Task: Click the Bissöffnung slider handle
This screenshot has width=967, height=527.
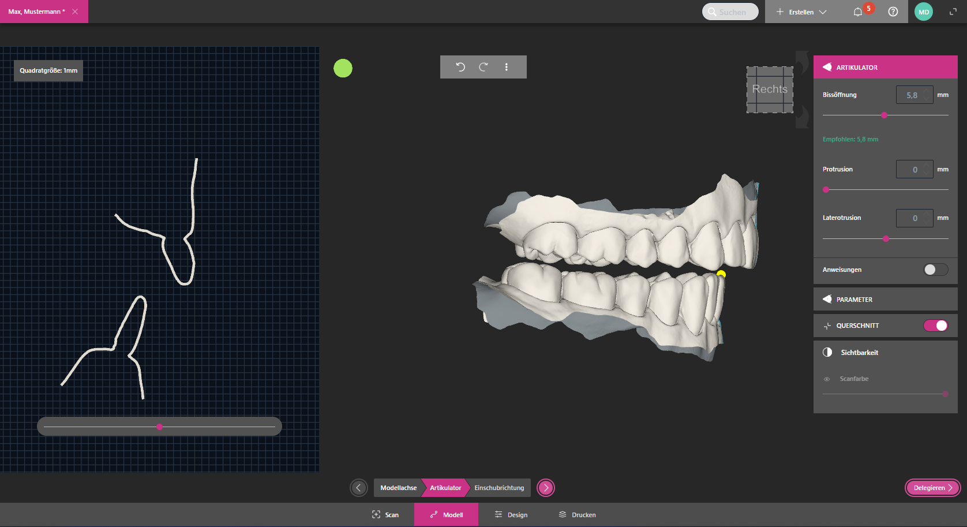Action: pyautogui.click(x=884, y=115)
